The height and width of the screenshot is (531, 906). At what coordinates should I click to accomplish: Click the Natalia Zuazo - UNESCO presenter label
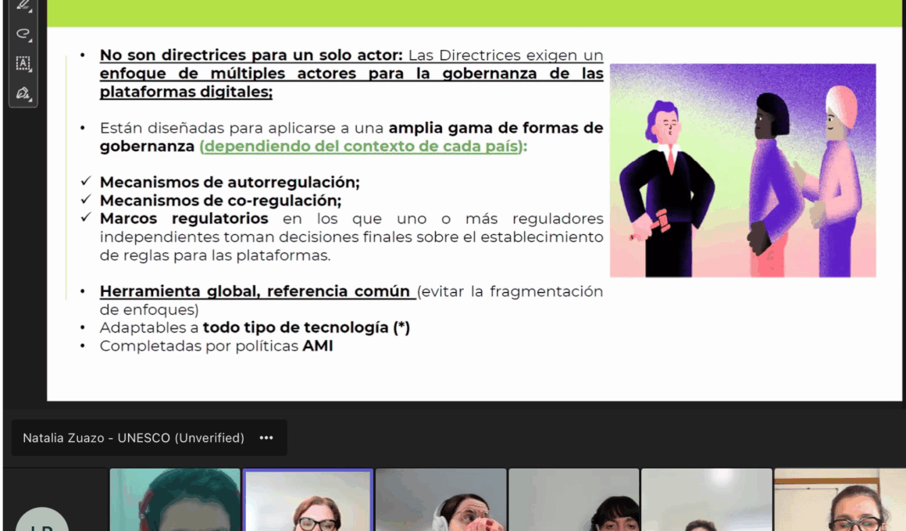click(x=134, y=438)
